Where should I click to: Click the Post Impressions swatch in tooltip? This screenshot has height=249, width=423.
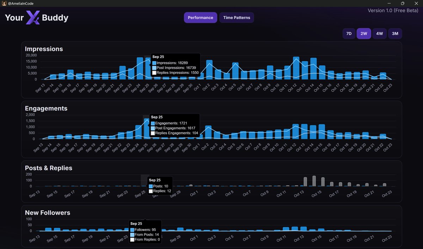click(x=154, y=68)
